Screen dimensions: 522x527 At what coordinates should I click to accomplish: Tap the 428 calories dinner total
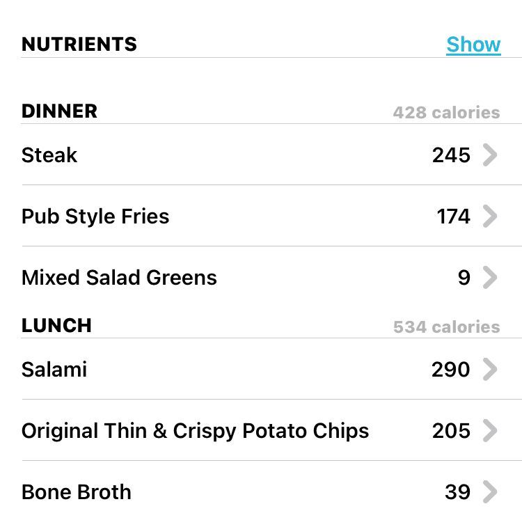[x=446, y=113]
